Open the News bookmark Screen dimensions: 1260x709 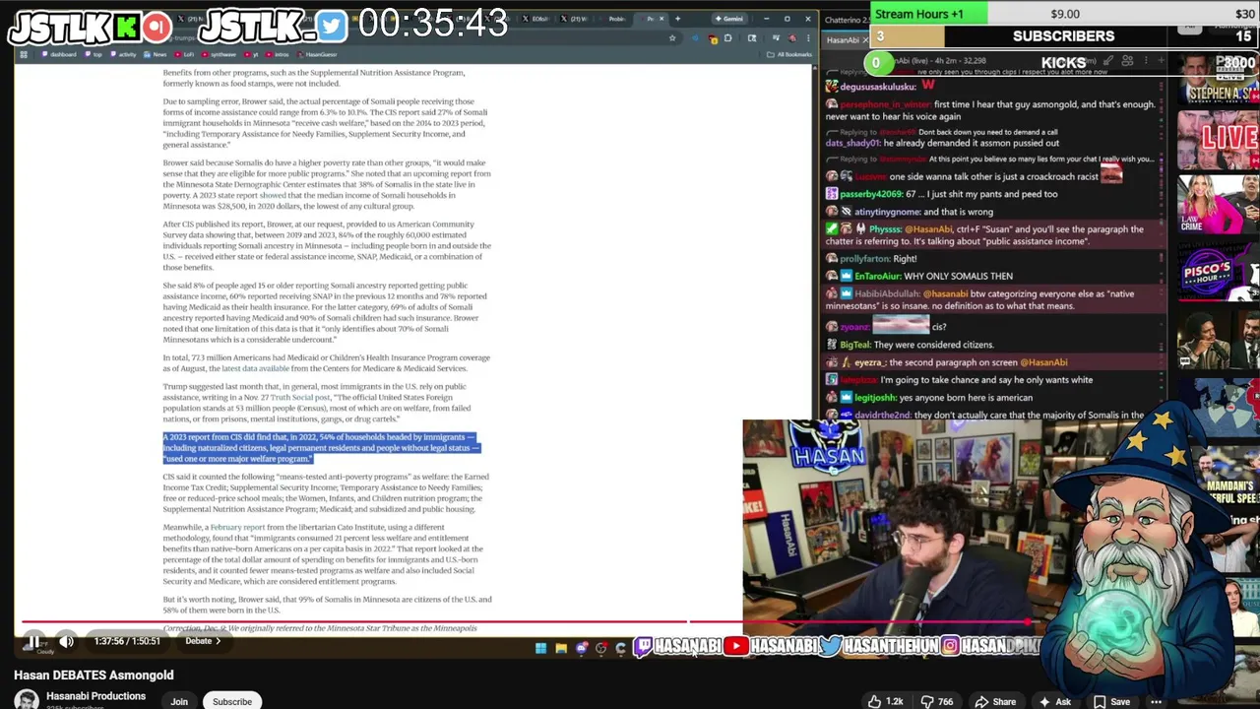tap(157, 54)
